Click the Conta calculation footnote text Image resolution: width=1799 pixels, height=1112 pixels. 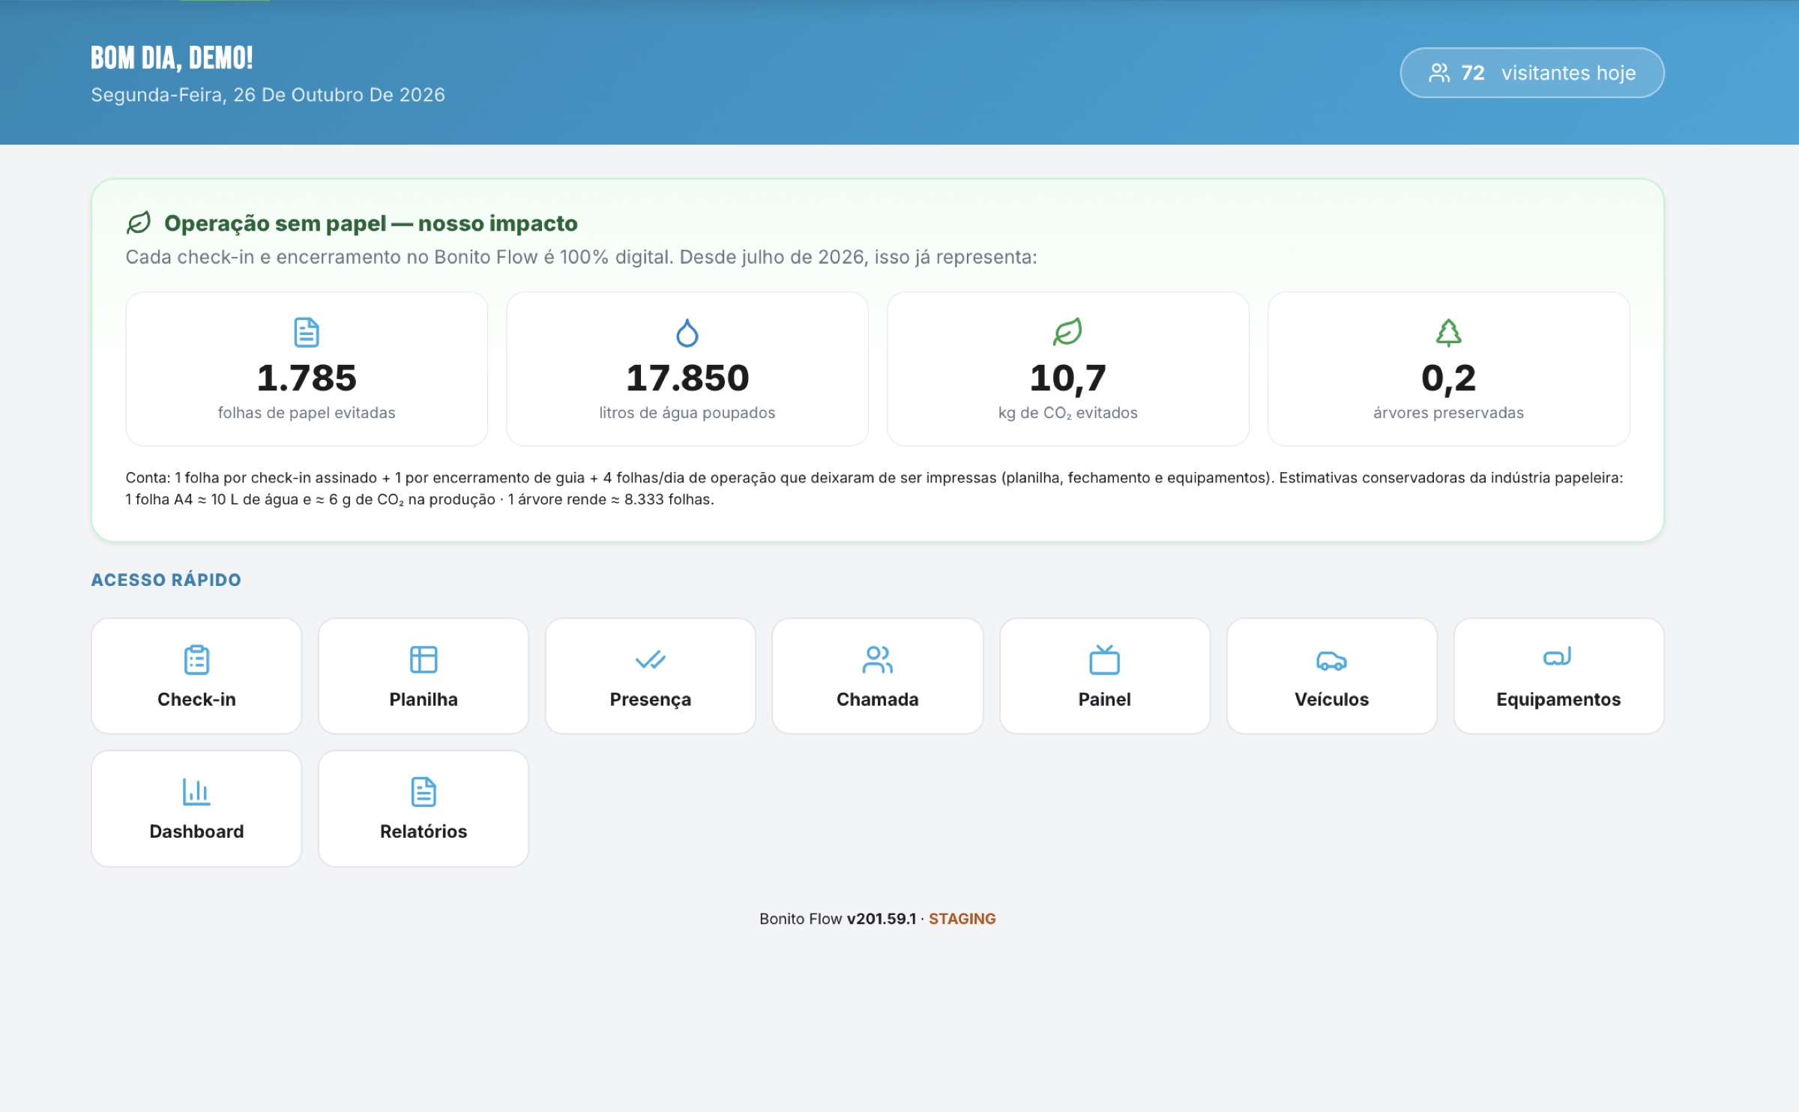coord(875,489)
